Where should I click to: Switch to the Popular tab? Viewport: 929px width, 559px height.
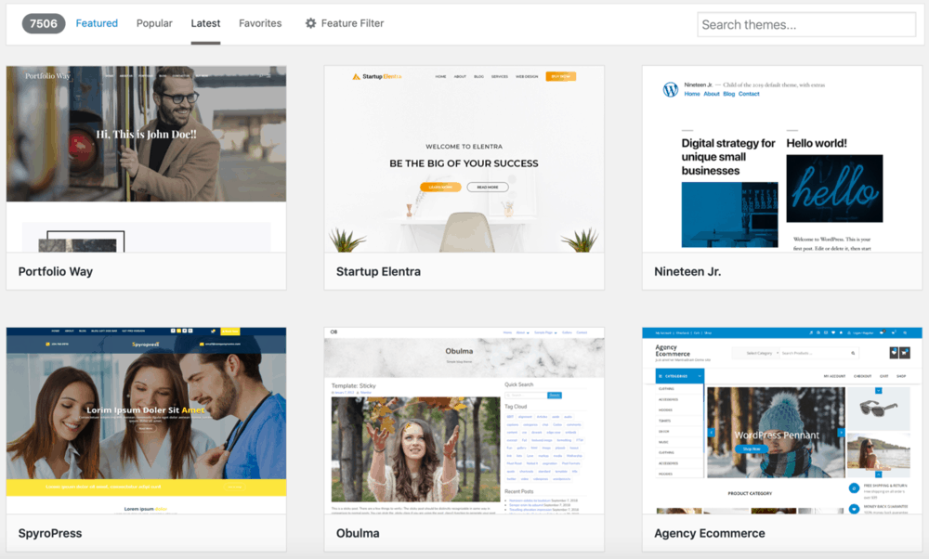click(154, 23)
